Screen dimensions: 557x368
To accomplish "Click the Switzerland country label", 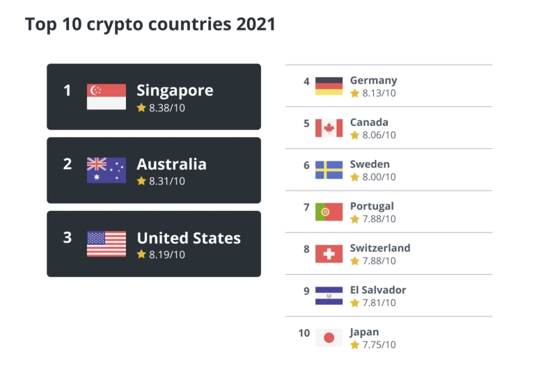I will tap(380, 248).
